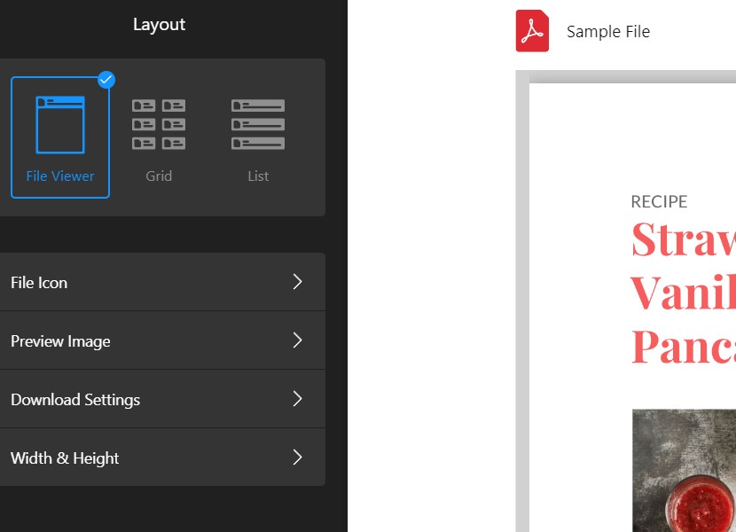Viewport: 736px width, 532px height.
Task: Click the List label text
Action: (258, 176)
